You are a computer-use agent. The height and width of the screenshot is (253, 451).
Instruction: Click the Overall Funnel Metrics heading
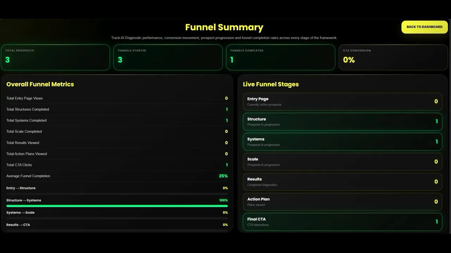point(40,84)
